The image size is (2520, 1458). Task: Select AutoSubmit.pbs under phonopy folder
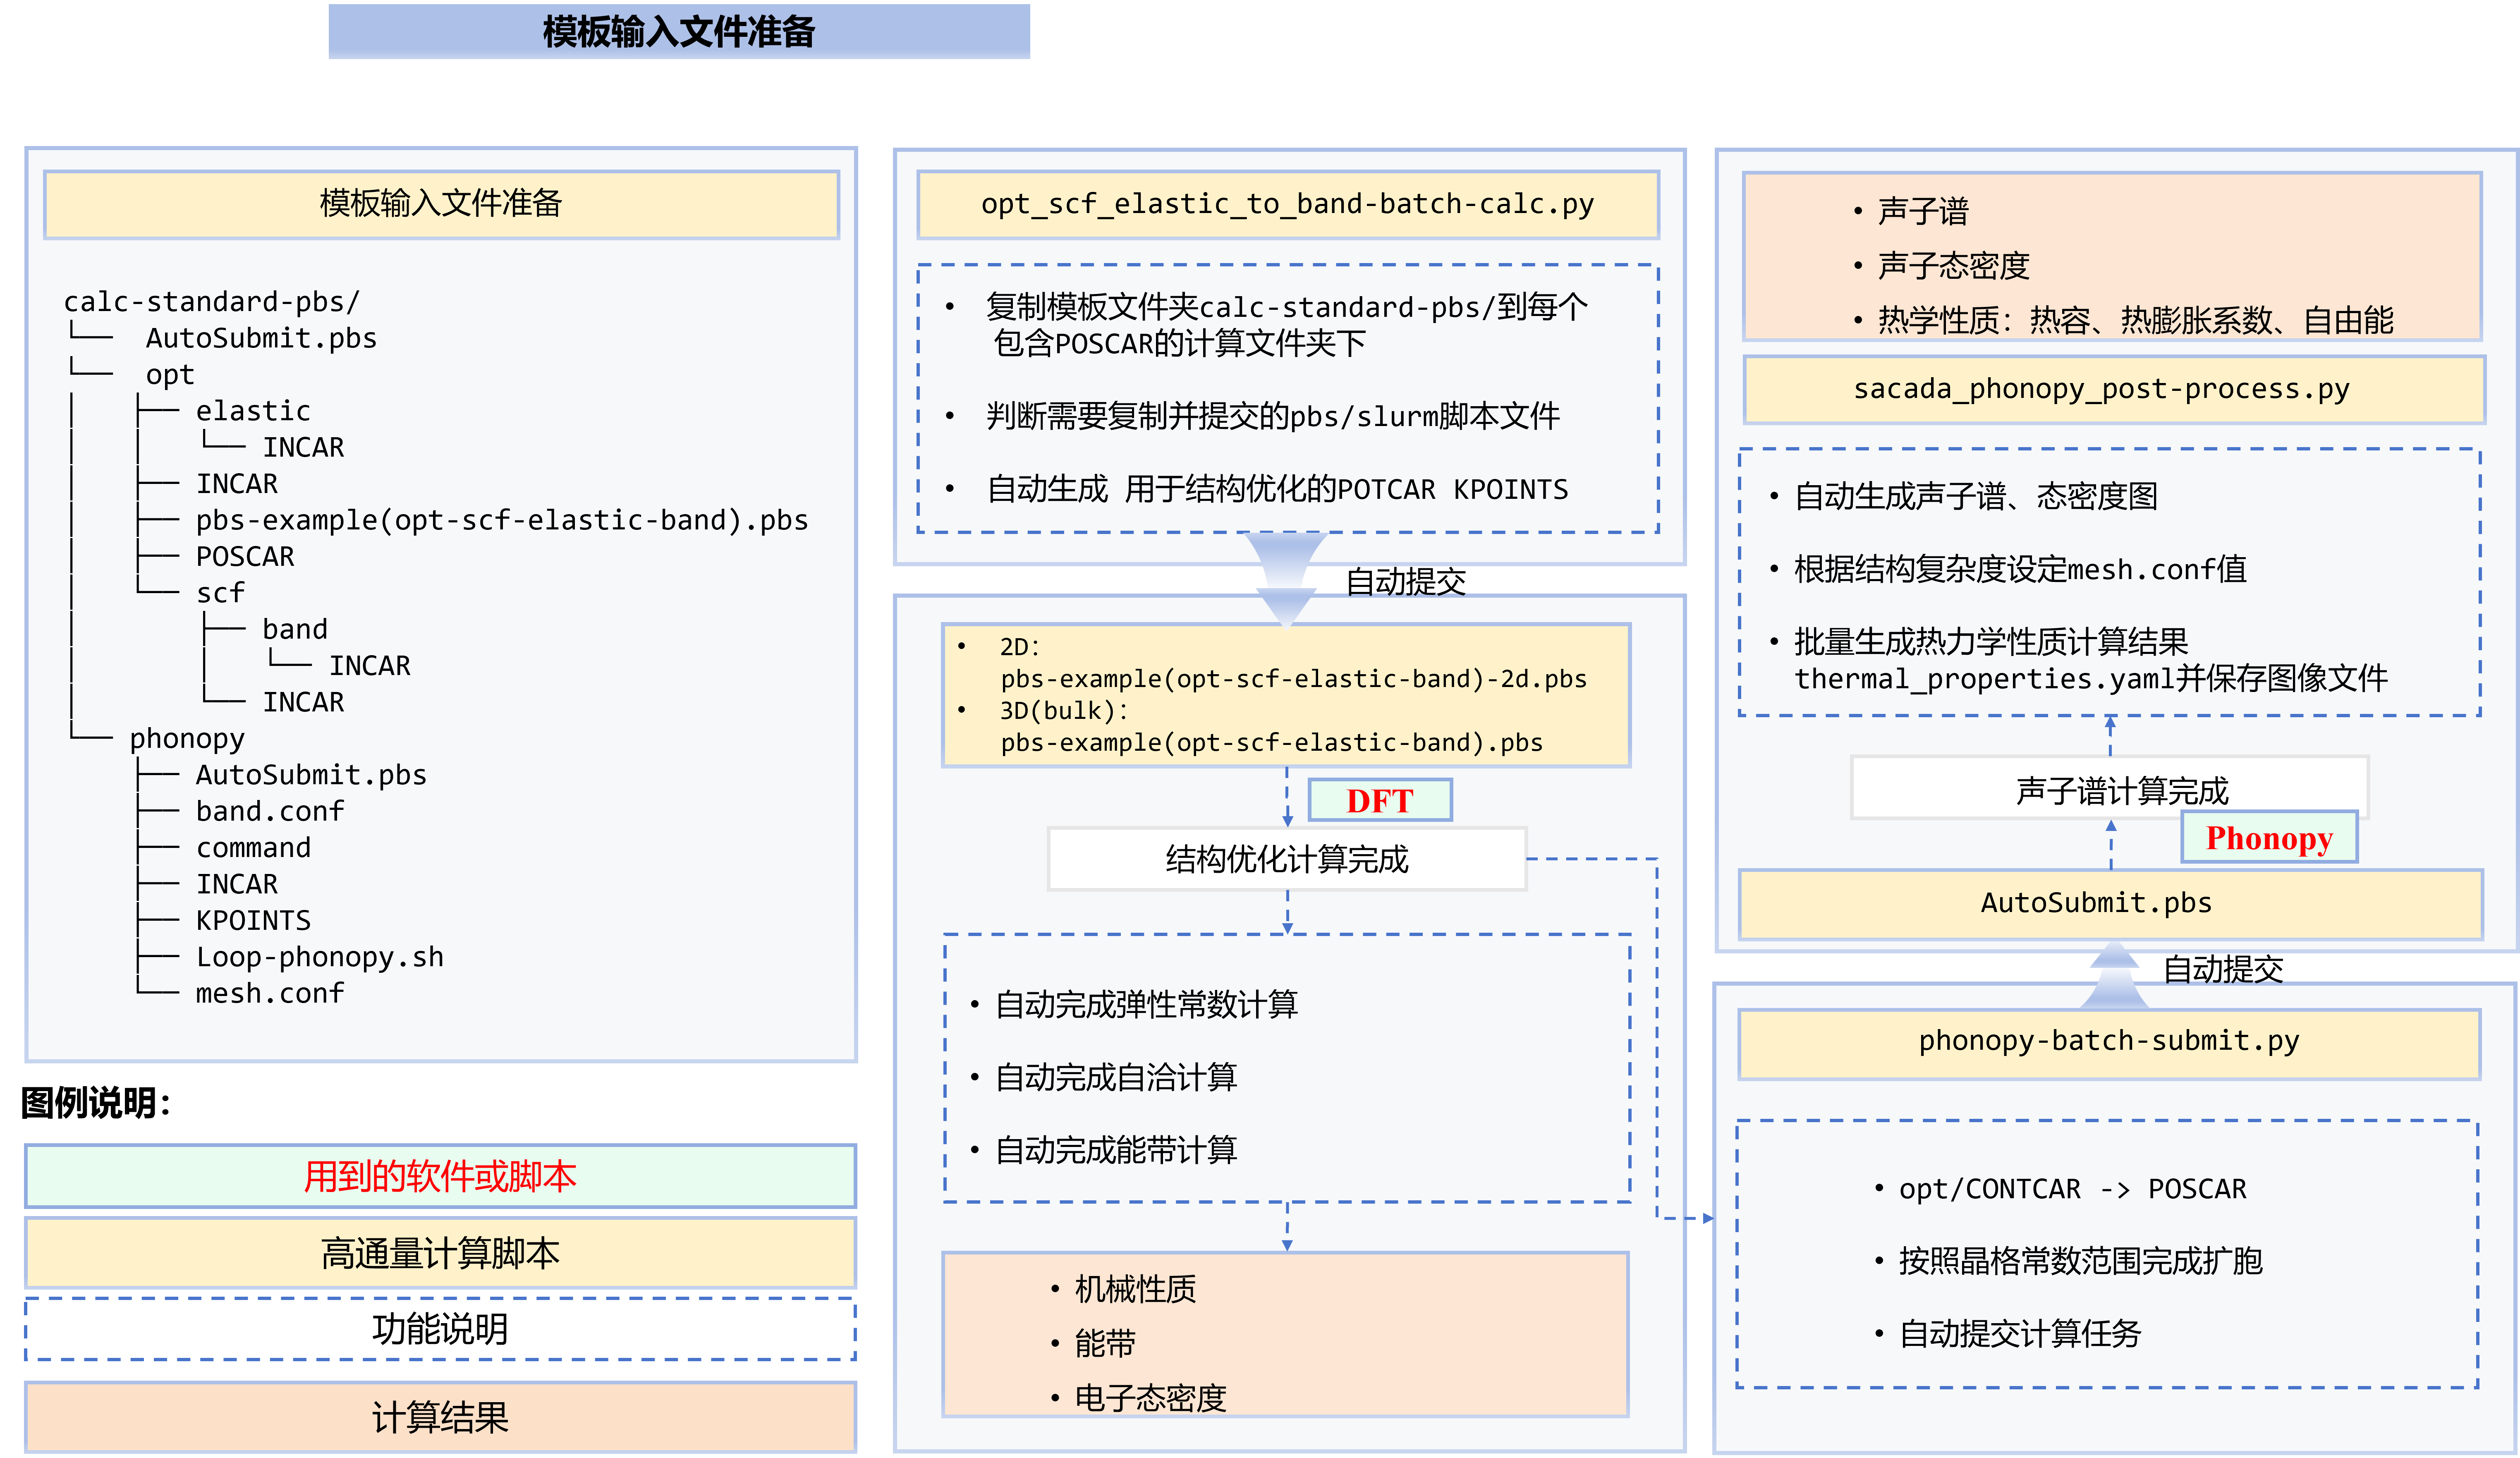(x=311, y=775)
